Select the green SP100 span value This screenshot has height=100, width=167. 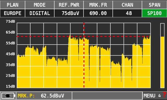tap(154, 13)
